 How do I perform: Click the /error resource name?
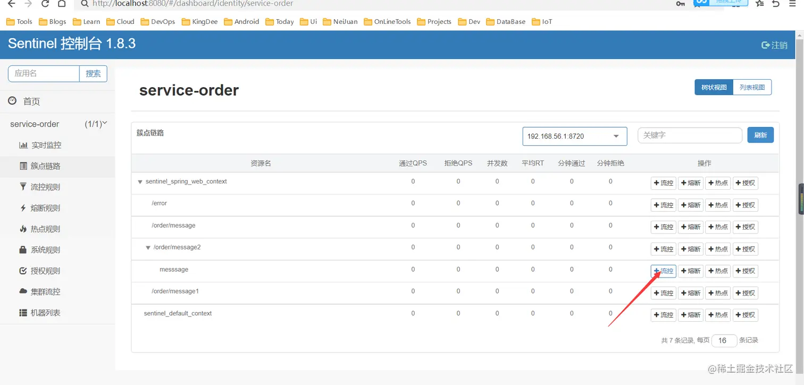coord(159,203)
